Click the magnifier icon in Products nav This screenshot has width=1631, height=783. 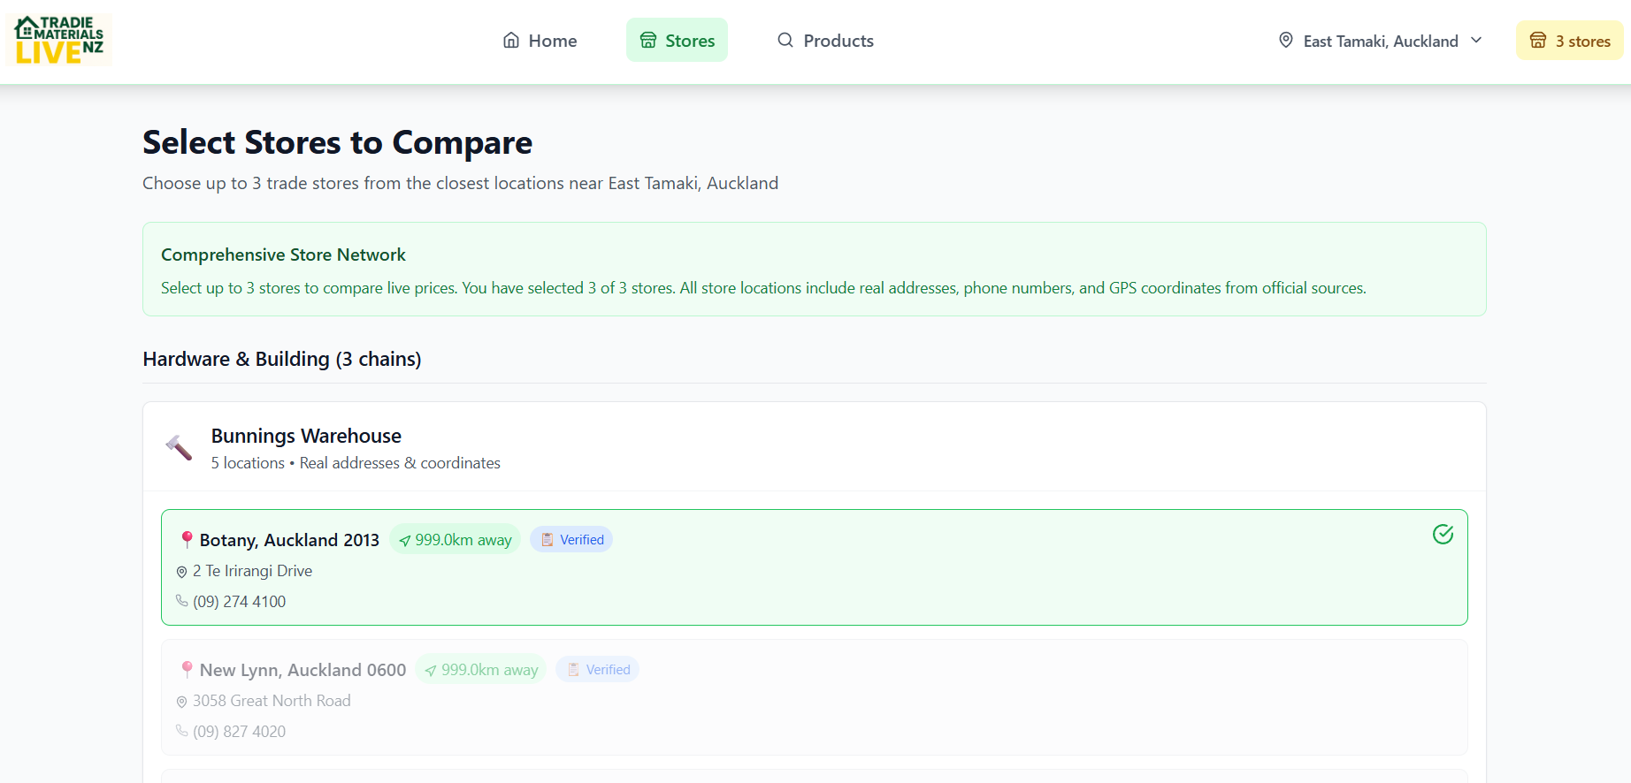point(785,40)
